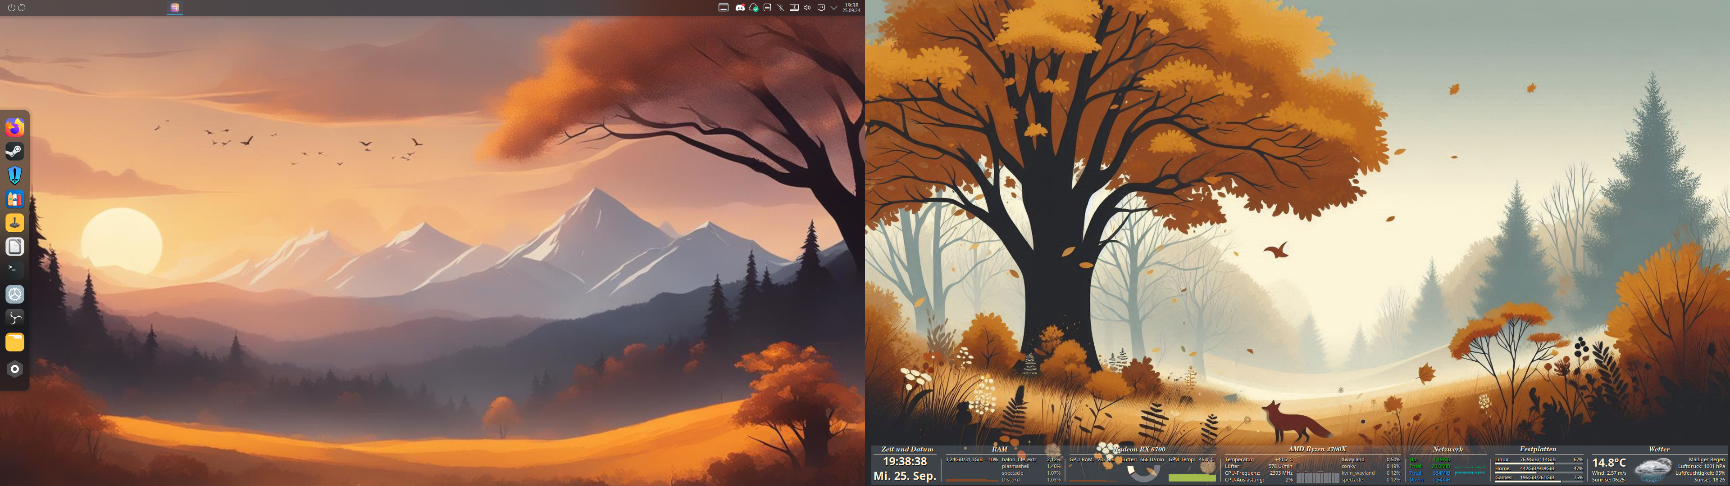This screenshot has height=486, width=1730.
Task: Click the gray hexagon icon in dock
Action: [x=15, y=369]
